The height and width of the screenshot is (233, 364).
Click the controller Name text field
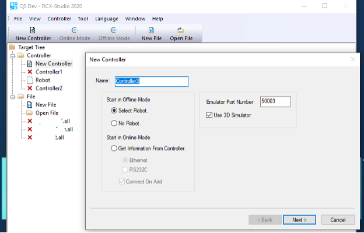coord(151,82)
